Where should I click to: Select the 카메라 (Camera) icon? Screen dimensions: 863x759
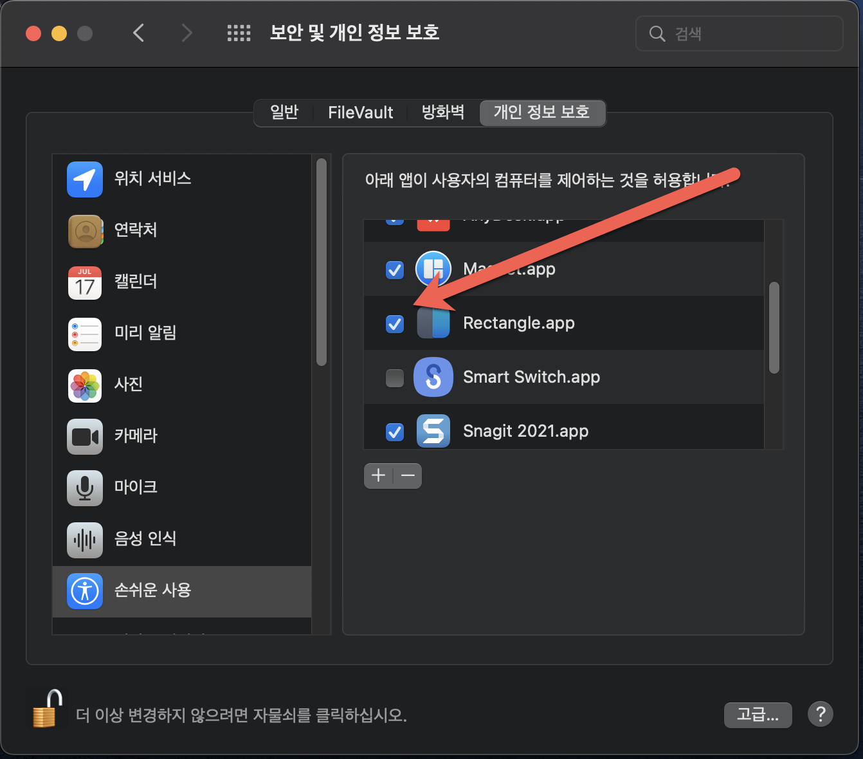pos(84,437)
